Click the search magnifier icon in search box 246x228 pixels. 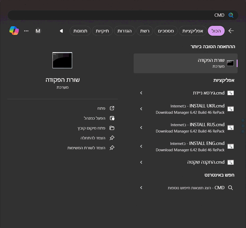tap(231, 15)
